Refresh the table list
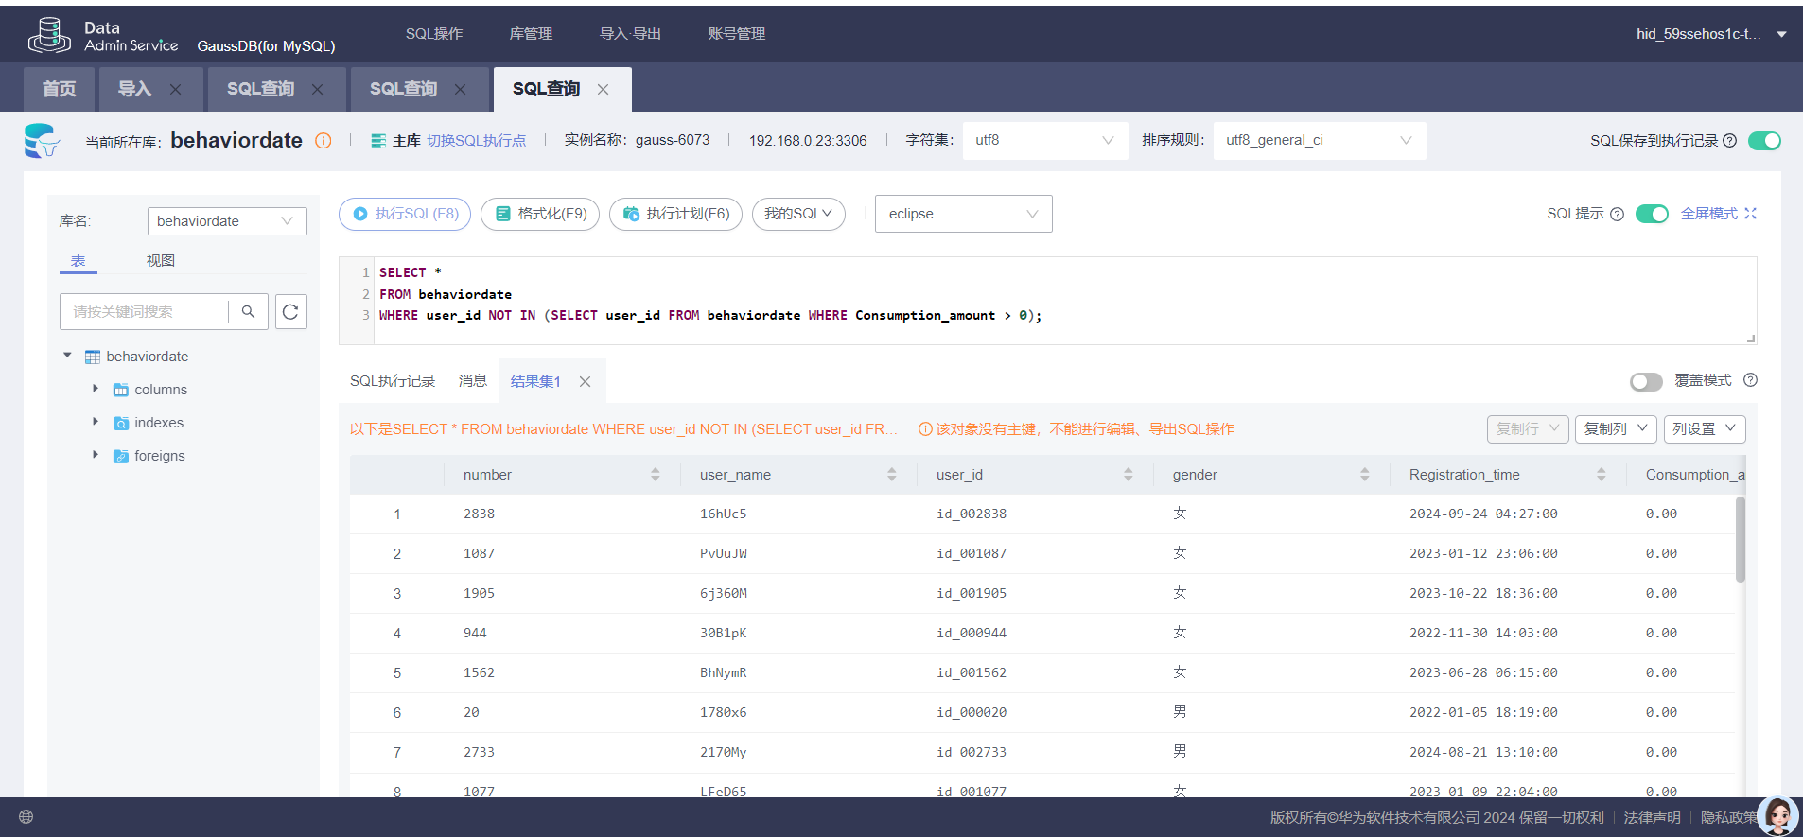Screen dimensions: 1803x837 click(x=291, y=311)
